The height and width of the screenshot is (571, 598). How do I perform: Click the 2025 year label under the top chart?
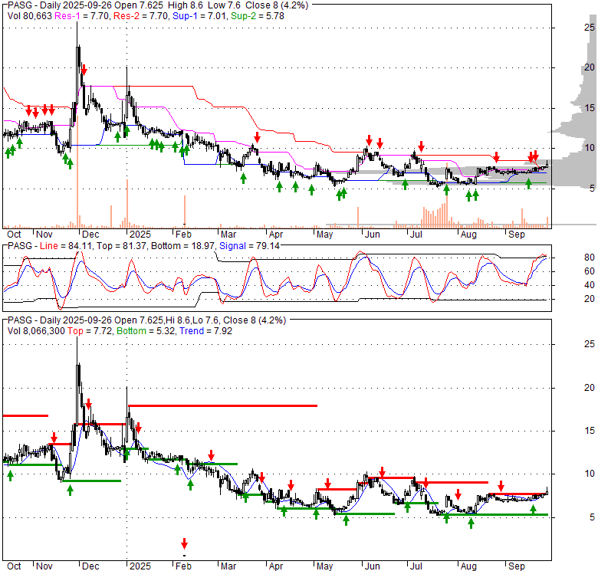coord(140,235)
